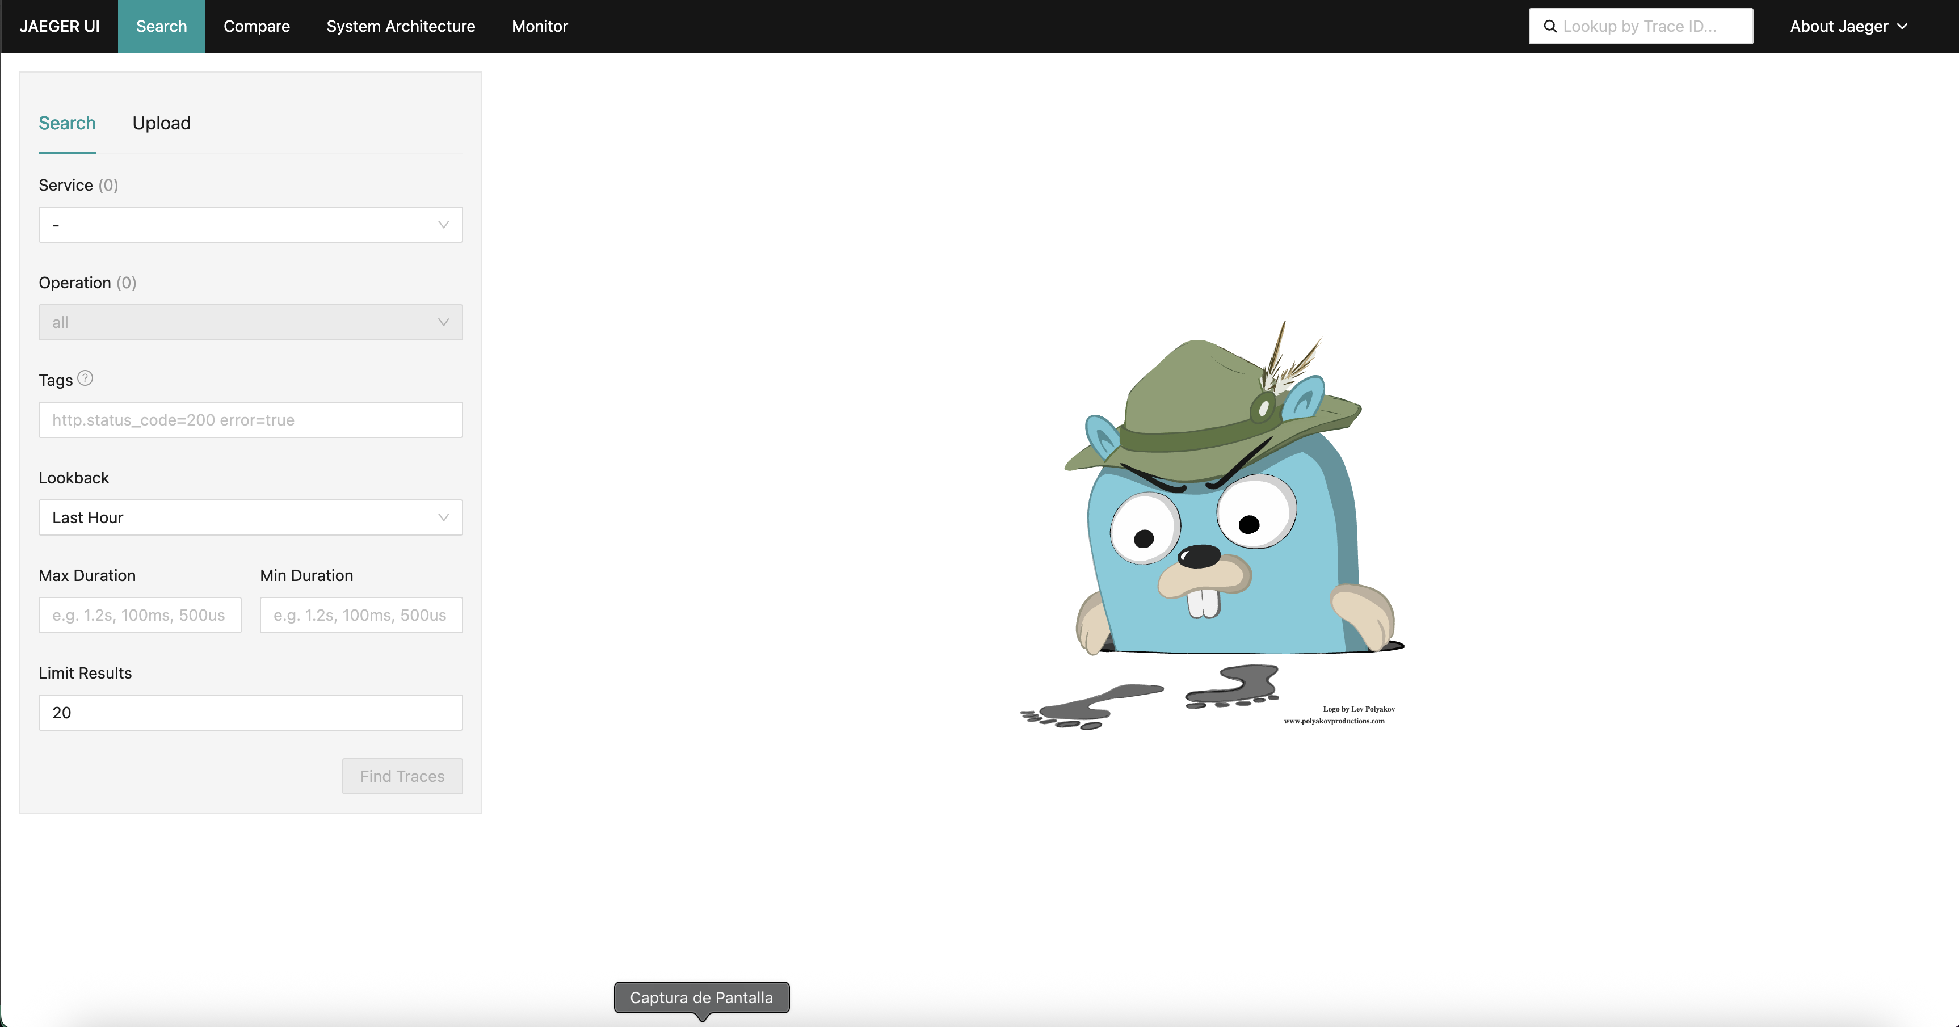Switch to the Monitor page

[539, 27]
